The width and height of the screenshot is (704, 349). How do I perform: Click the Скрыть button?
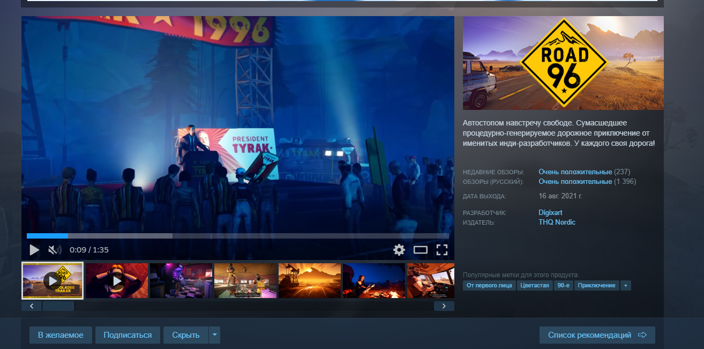tap(186, 335)
